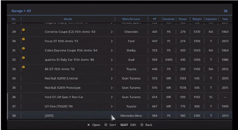Click yellow alert icon on Focus ST row
Screen dimensions: 238x130
click(23, 39)
